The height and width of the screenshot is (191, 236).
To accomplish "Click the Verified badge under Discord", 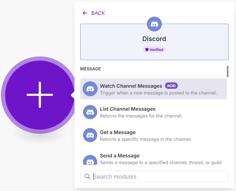I will point(154,50).
